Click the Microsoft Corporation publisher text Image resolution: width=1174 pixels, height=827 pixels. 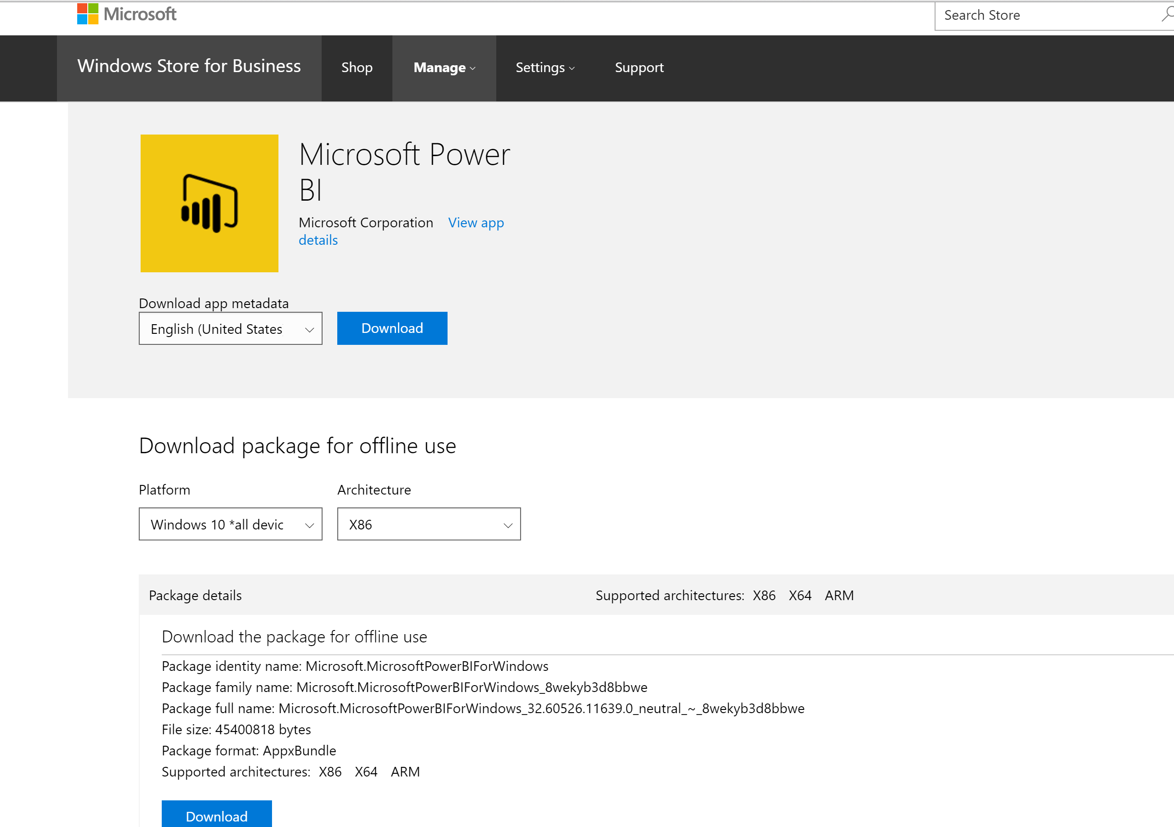click(x=366, y=223)
